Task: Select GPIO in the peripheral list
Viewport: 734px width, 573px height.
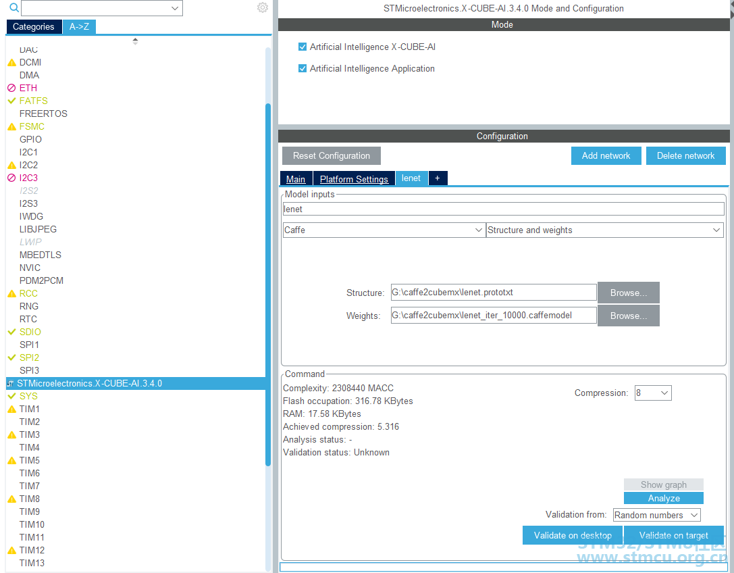Action: point(30,139)
